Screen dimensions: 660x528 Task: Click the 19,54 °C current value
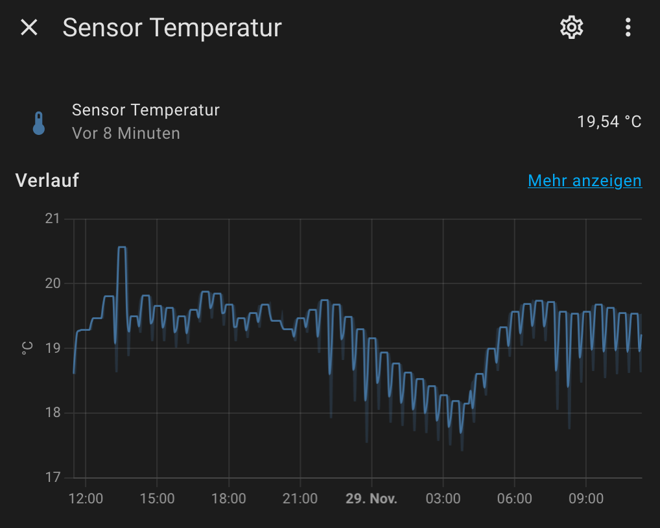[609, 121]
